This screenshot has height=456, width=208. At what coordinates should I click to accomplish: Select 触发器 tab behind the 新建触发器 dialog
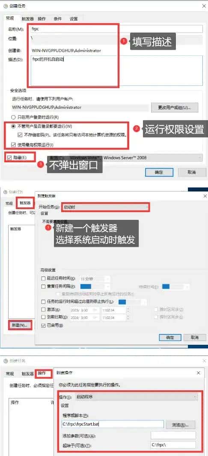click(x=25, y=203)
